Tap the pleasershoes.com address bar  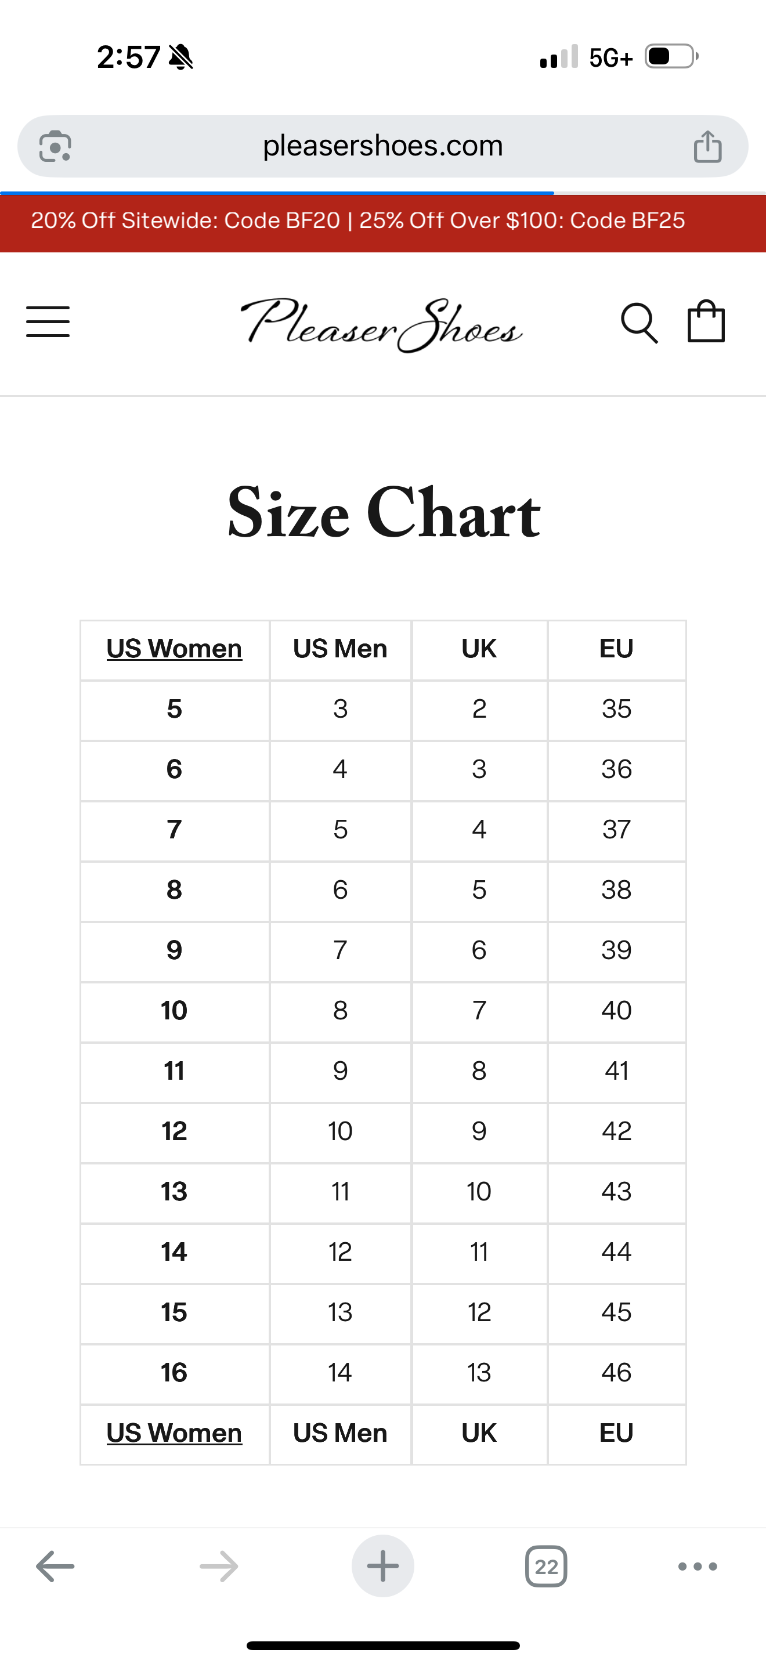pyautogui.click(x=382, y=147)
